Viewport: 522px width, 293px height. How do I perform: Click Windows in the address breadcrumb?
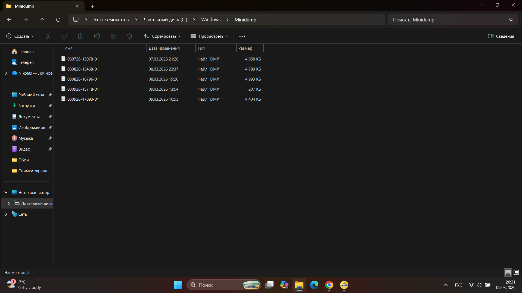(211, 20)
